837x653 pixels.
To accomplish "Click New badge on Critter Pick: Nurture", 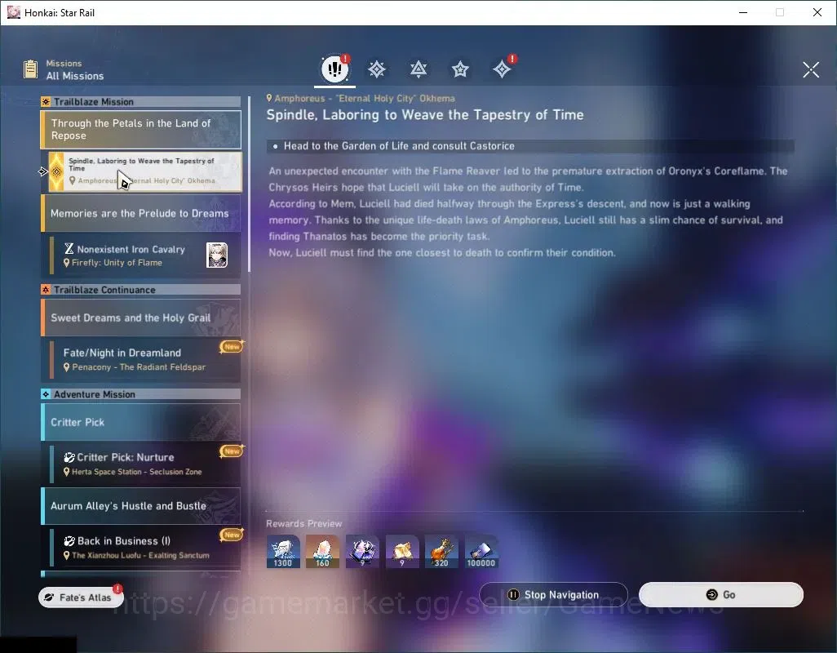I will pyautogui.click(x=232, y=451).
